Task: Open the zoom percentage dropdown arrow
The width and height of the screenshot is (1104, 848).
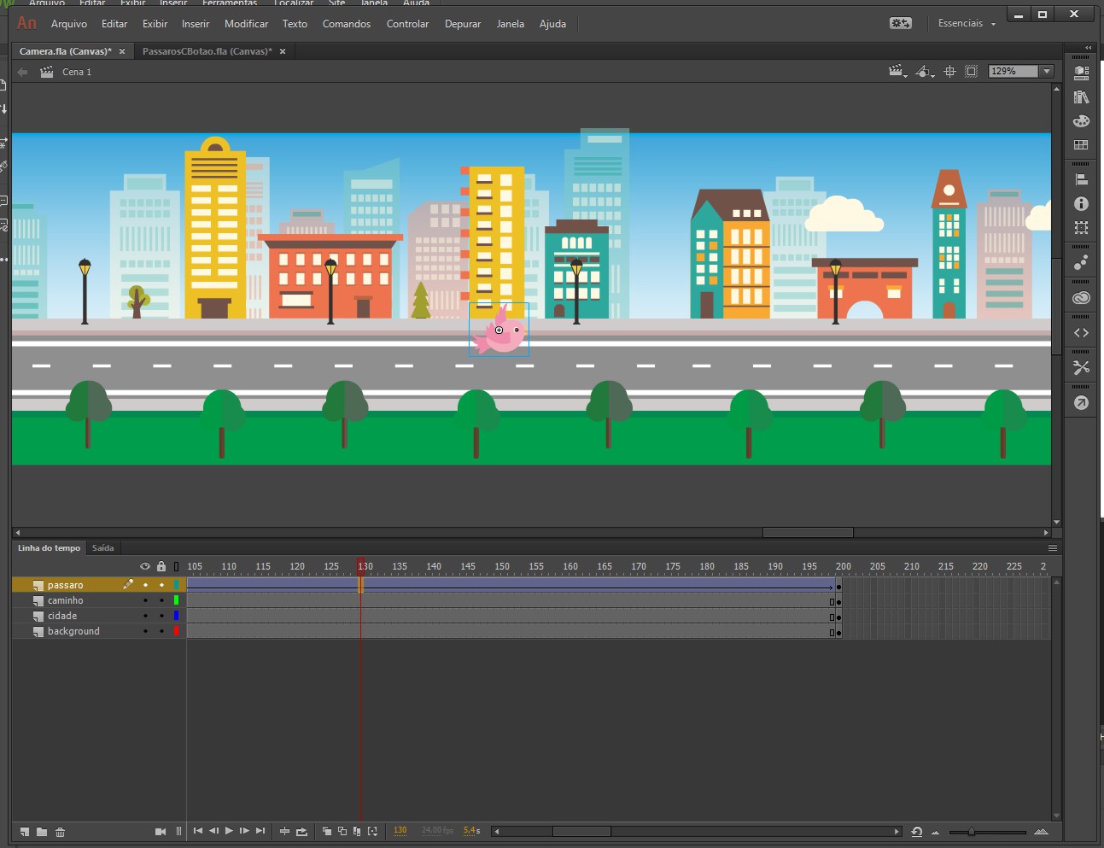Action: pyautogui.click(x=1047, y=72)
